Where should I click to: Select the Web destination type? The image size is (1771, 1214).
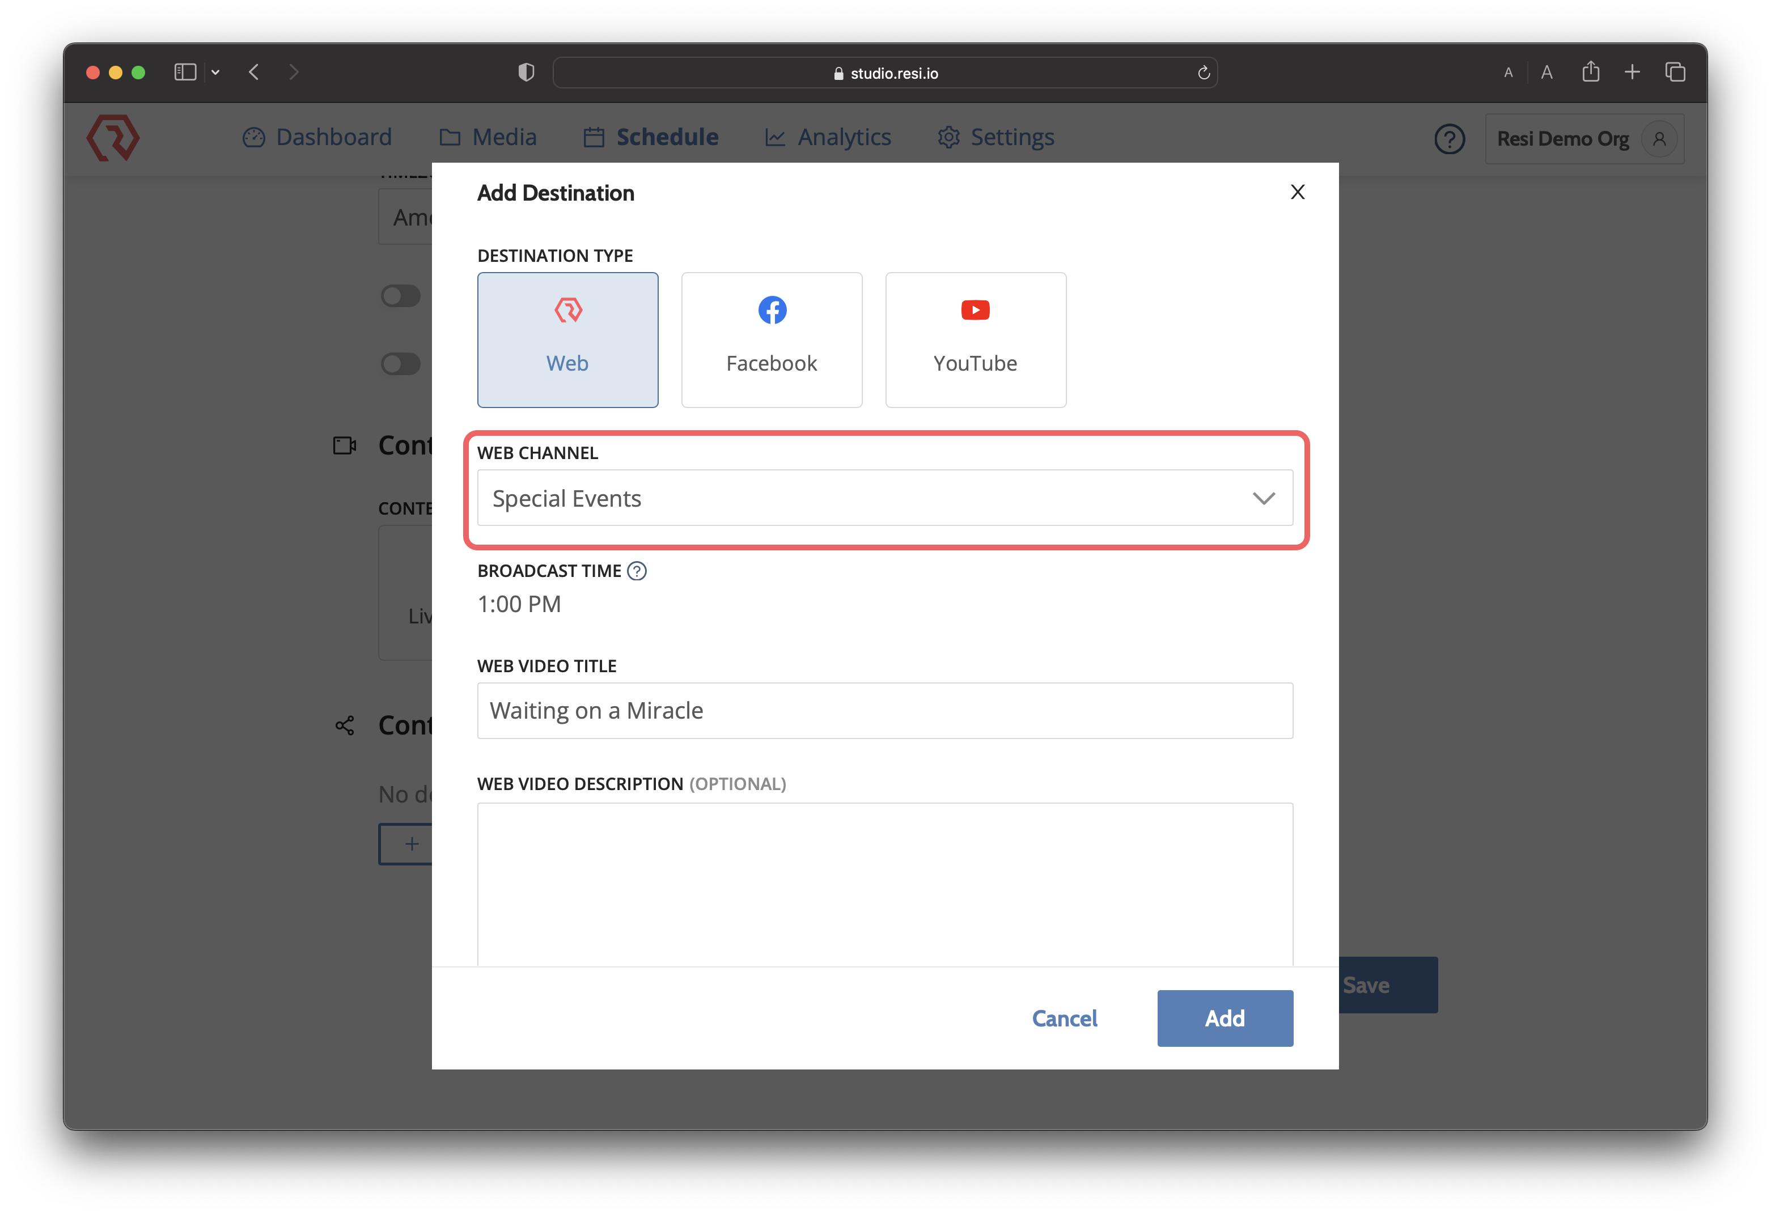567,340
